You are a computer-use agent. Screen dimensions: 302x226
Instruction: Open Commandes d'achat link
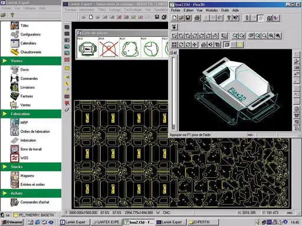point(35,202)
